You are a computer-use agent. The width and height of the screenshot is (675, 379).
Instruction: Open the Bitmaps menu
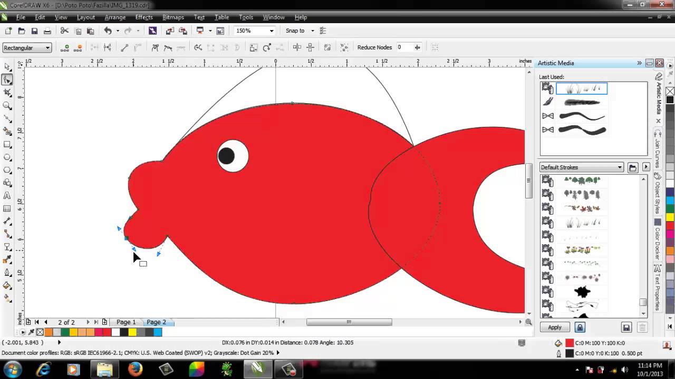[x=173, y=17]
